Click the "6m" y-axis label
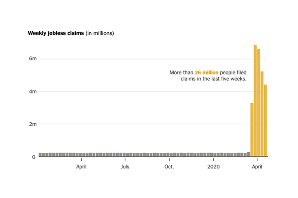This screenshot has width=298, height=198. pyautogui.click(x=33, y=59)
